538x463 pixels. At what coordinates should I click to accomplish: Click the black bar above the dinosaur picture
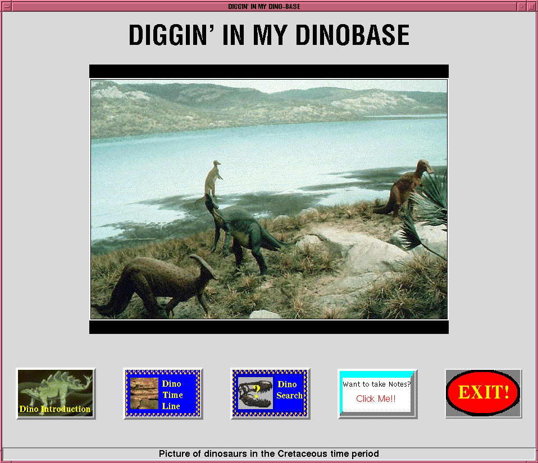(268, 71)
